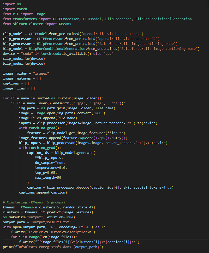
Task: Click 'n_clusters=5' in the KMeans call
Action: coord(47,207)
